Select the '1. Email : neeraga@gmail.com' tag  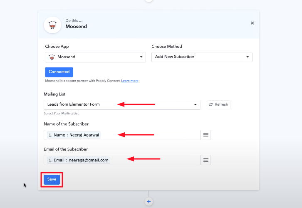79,160
